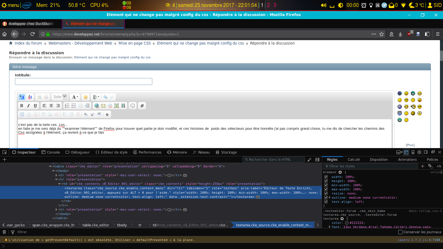The image size is (443, 249).
Task: Click the Mise en page CSS breadcrumb link
Action: point(135,43)
